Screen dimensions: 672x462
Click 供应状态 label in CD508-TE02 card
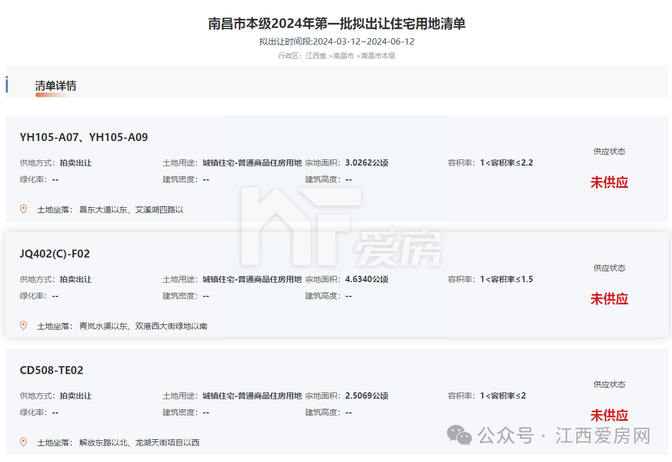click(609, 384)
